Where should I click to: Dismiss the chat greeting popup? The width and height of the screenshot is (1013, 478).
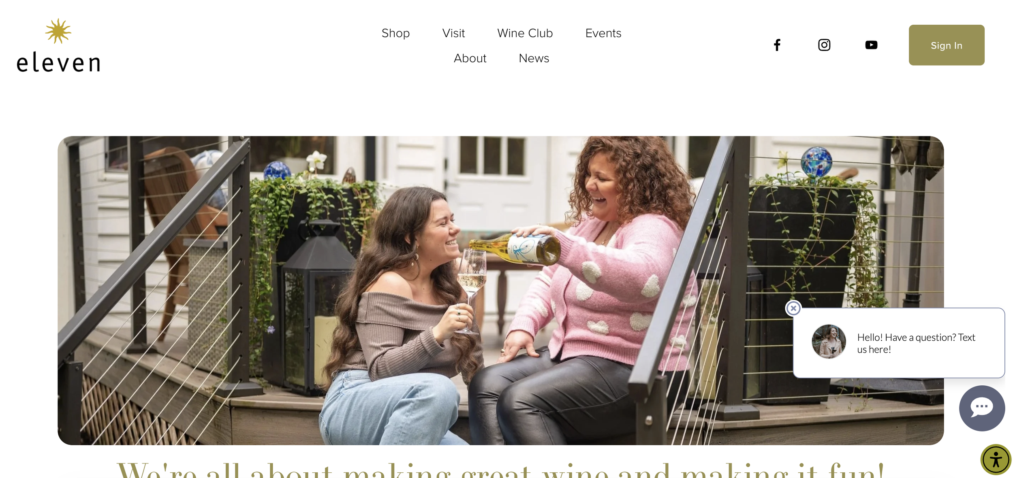click(x=793, y=308)
